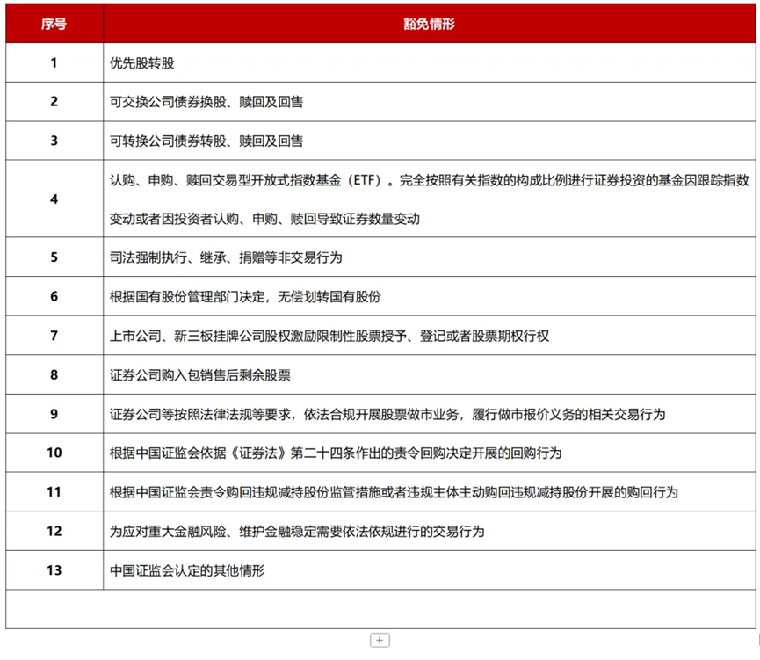Click the 应对重大金融风险 cell
Screen dimensions: 760x660
click(x=297, y=531)
